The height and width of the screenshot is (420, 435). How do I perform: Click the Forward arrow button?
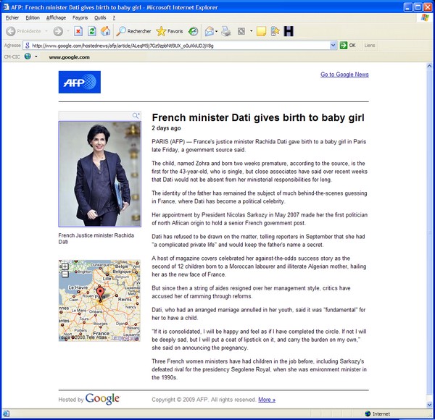click(x=58, y=31)
